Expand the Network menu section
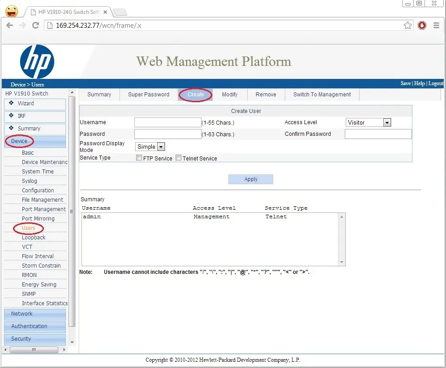Image resolution: width=446 pixels, height=368 pixels. tap(34, 314)
